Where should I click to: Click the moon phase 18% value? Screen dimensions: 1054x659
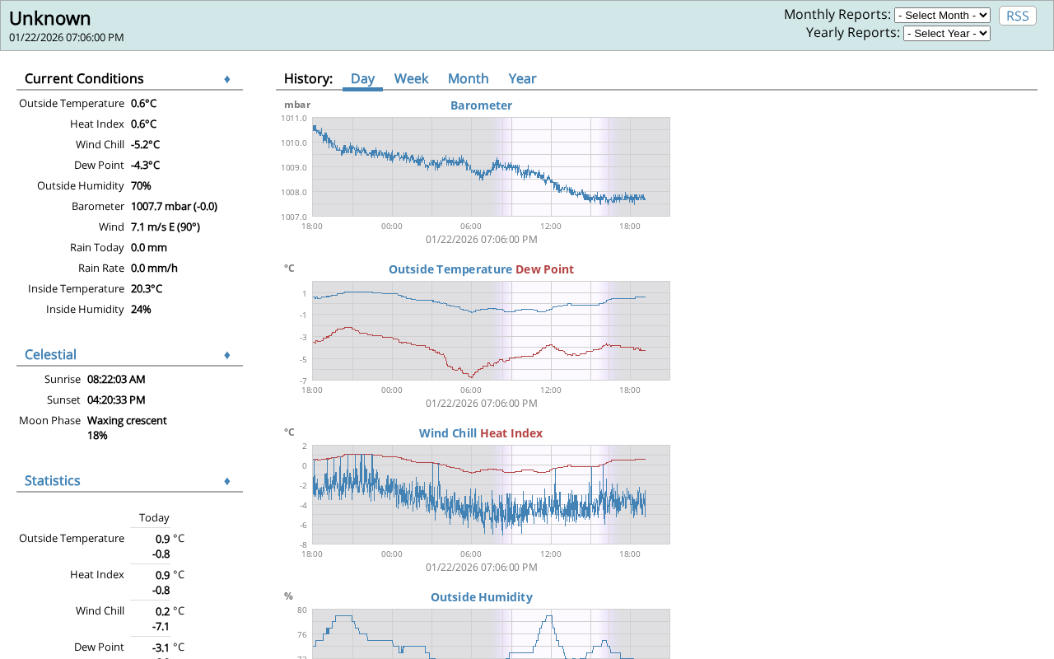(97, 436)
